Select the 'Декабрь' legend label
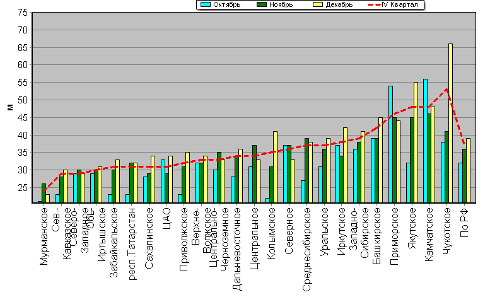Screen dimensions: 490x302 coord(339,4)
